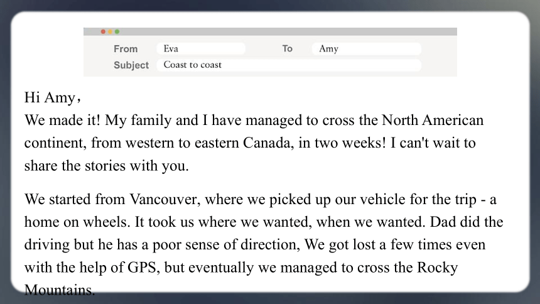This screenshot has height=304, width=540.
Task: Click the phrase home on wheels
Action: tap(77, 222)
